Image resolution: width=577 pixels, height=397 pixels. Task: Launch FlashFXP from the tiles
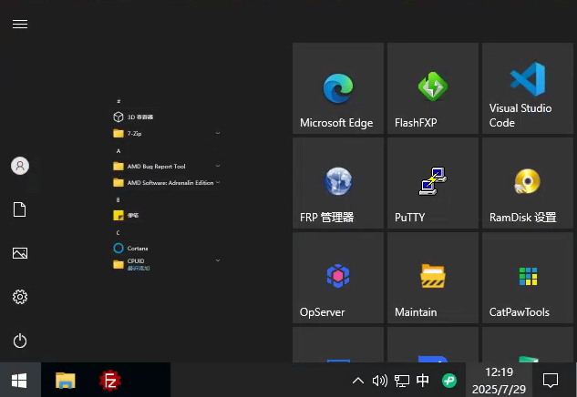432,88
